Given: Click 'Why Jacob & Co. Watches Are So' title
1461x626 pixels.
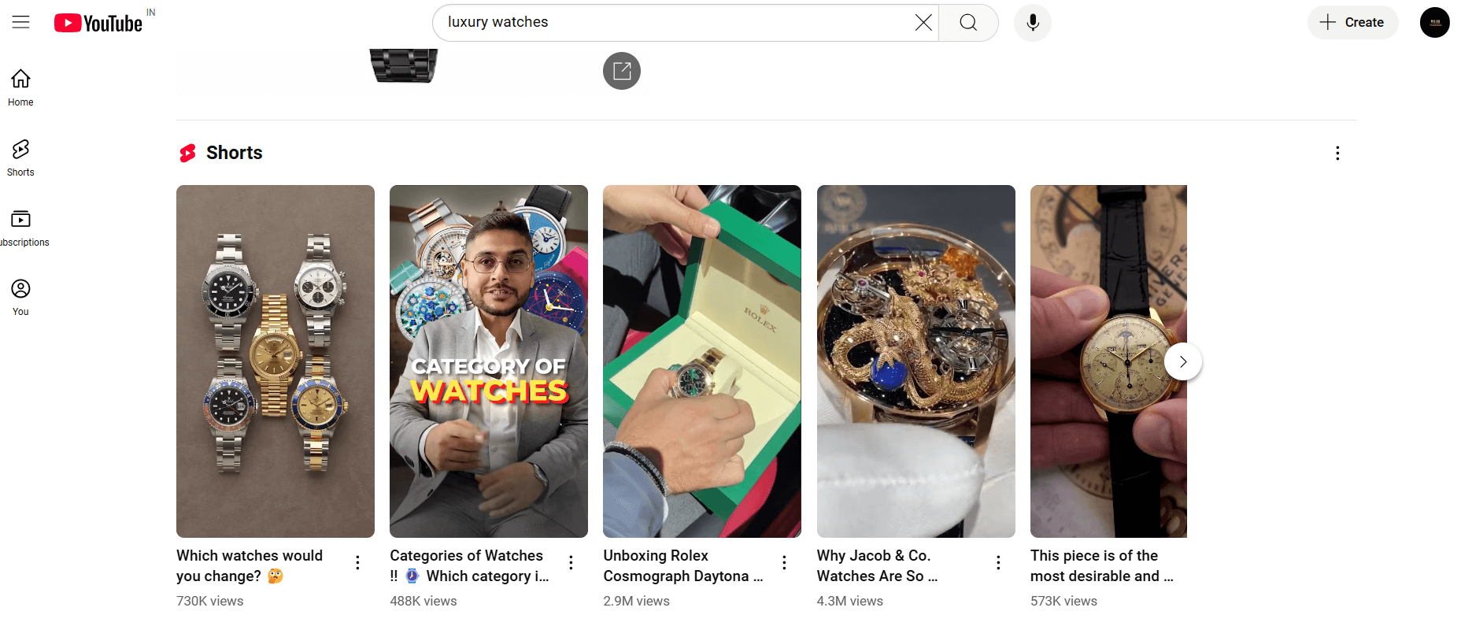Looking at the screenshot, I should [x=877, y=565].
